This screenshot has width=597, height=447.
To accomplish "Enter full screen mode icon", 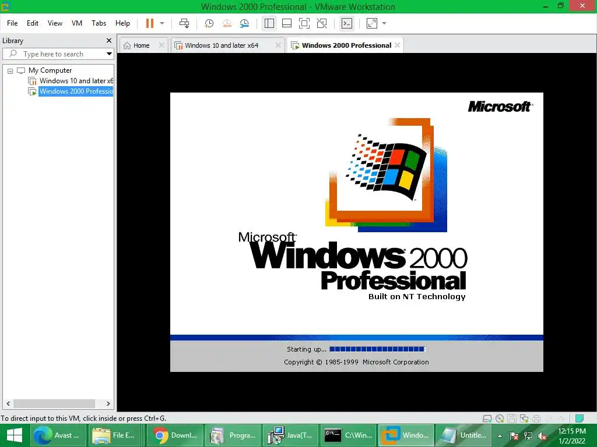I will [x=304, y=23].
